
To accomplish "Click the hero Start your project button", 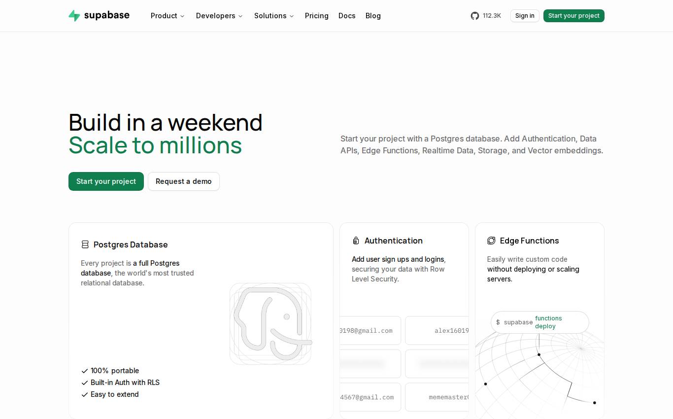I will click(x=106, y=181).
